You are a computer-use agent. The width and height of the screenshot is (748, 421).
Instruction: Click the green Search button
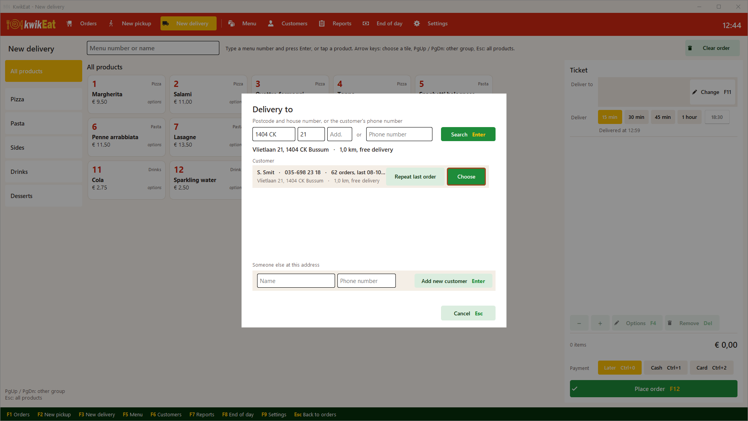coord(468,134)
